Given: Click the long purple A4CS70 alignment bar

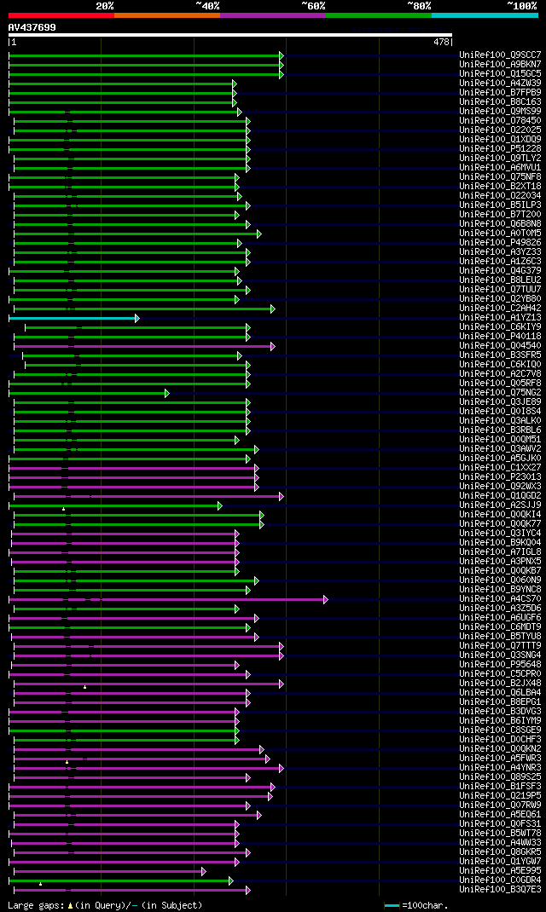Looking at the screenshot, I should (x=168, y=600).
